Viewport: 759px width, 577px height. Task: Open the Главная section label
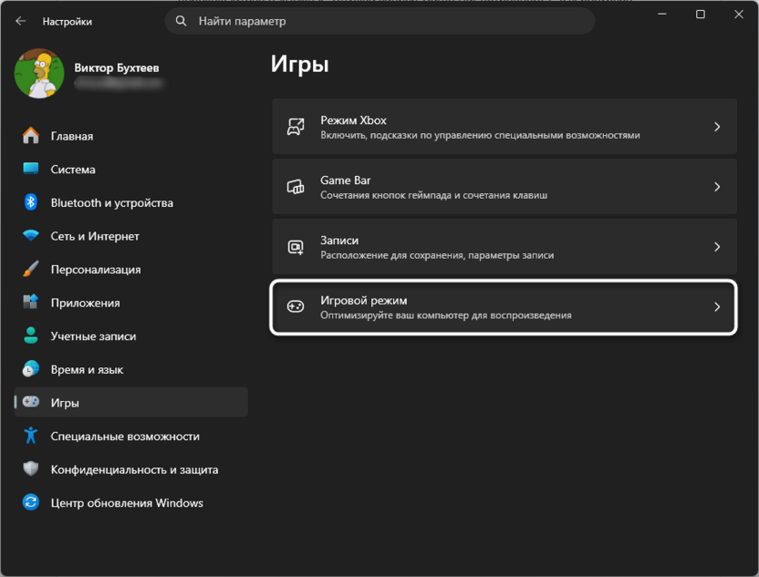point(72,137)
